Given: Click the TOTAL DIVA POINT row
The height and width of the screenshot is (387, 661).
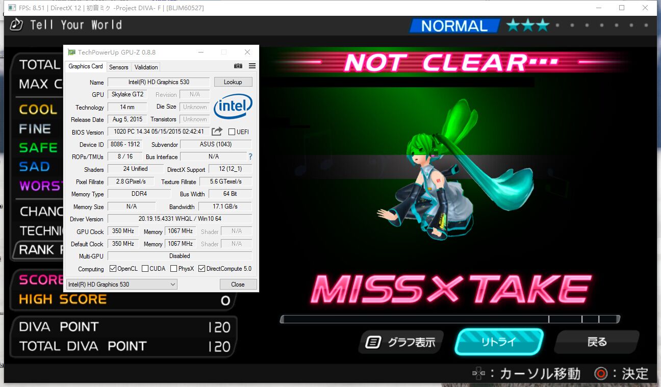Looking at the screenshot, I should coord(124,346).
